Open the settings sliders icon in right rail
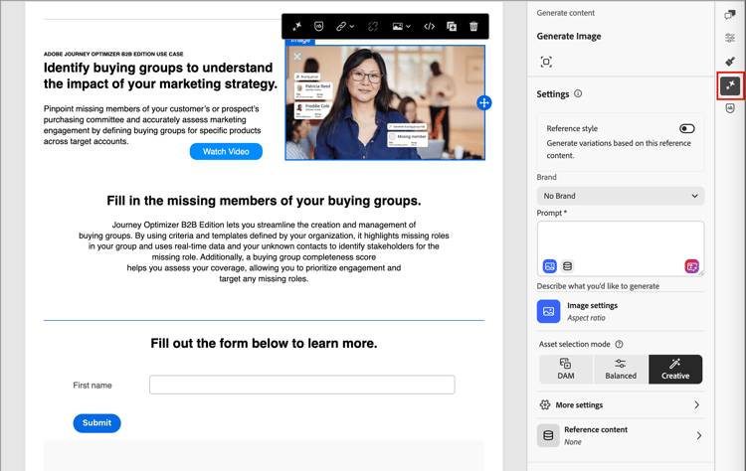746x471 pixels. (x=730, y=38)
